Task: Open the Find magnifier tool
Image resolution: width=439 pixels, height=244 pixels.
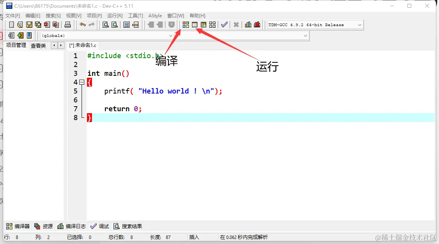Action: point(105,25)
